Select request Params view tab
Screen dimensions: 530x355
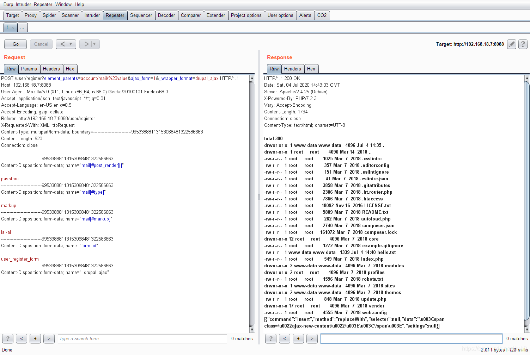(x=29, y=69)
